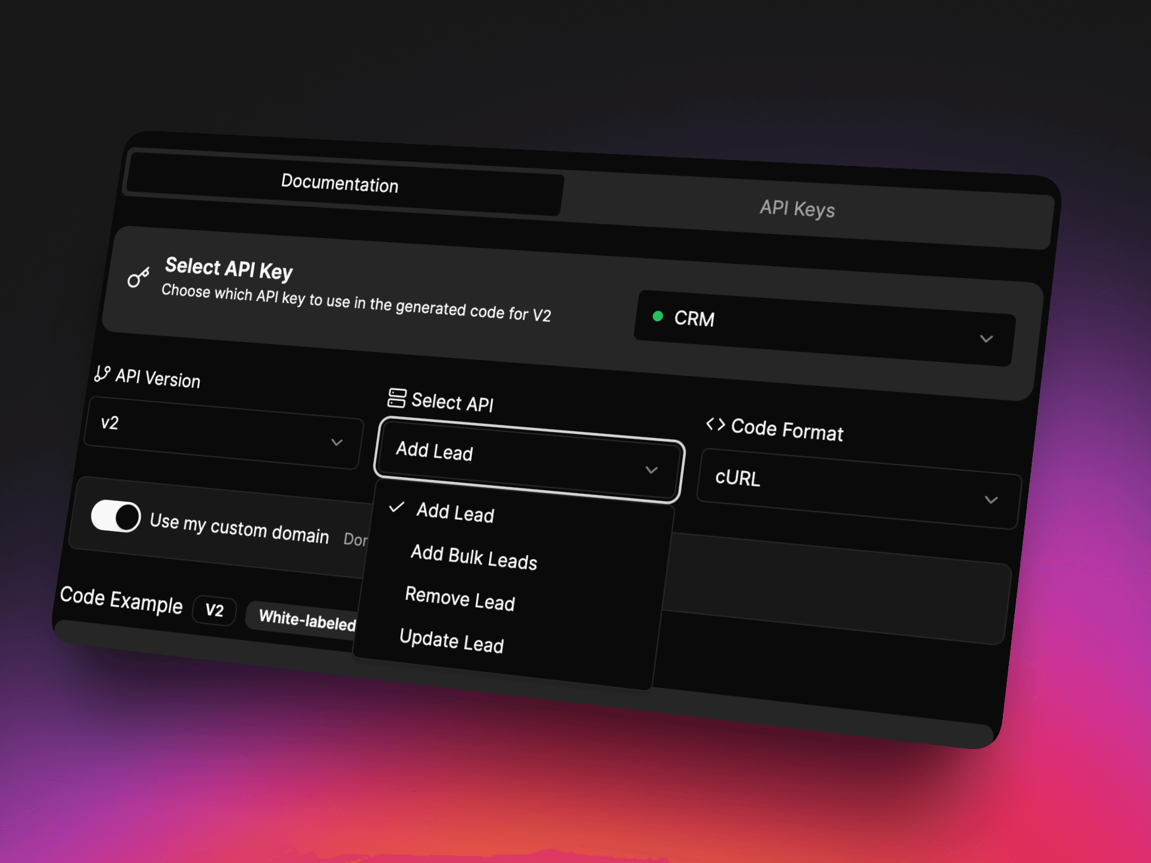Click the green status dot next to CRM
The width and height of the screenshot is (1151, 863).
coord(658,316)
